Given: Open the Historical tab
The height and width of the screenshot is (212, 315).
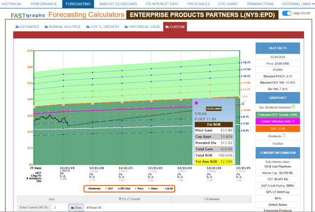Looking at the screenshot, I should [x=11, y=4].
